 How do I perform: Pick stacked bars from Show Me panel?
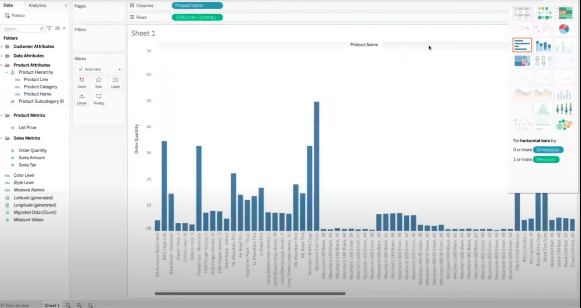click(543, 45)
